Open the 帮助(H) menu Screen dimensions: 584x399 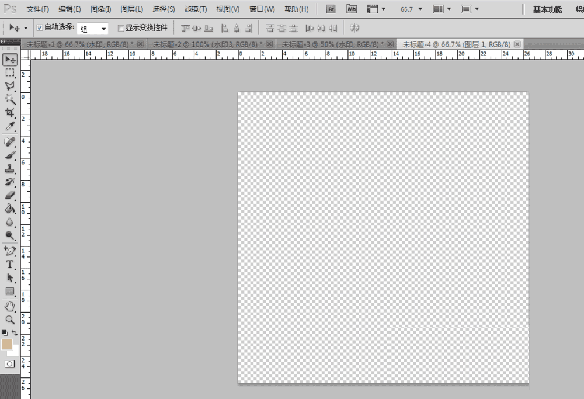click(297, 9)
